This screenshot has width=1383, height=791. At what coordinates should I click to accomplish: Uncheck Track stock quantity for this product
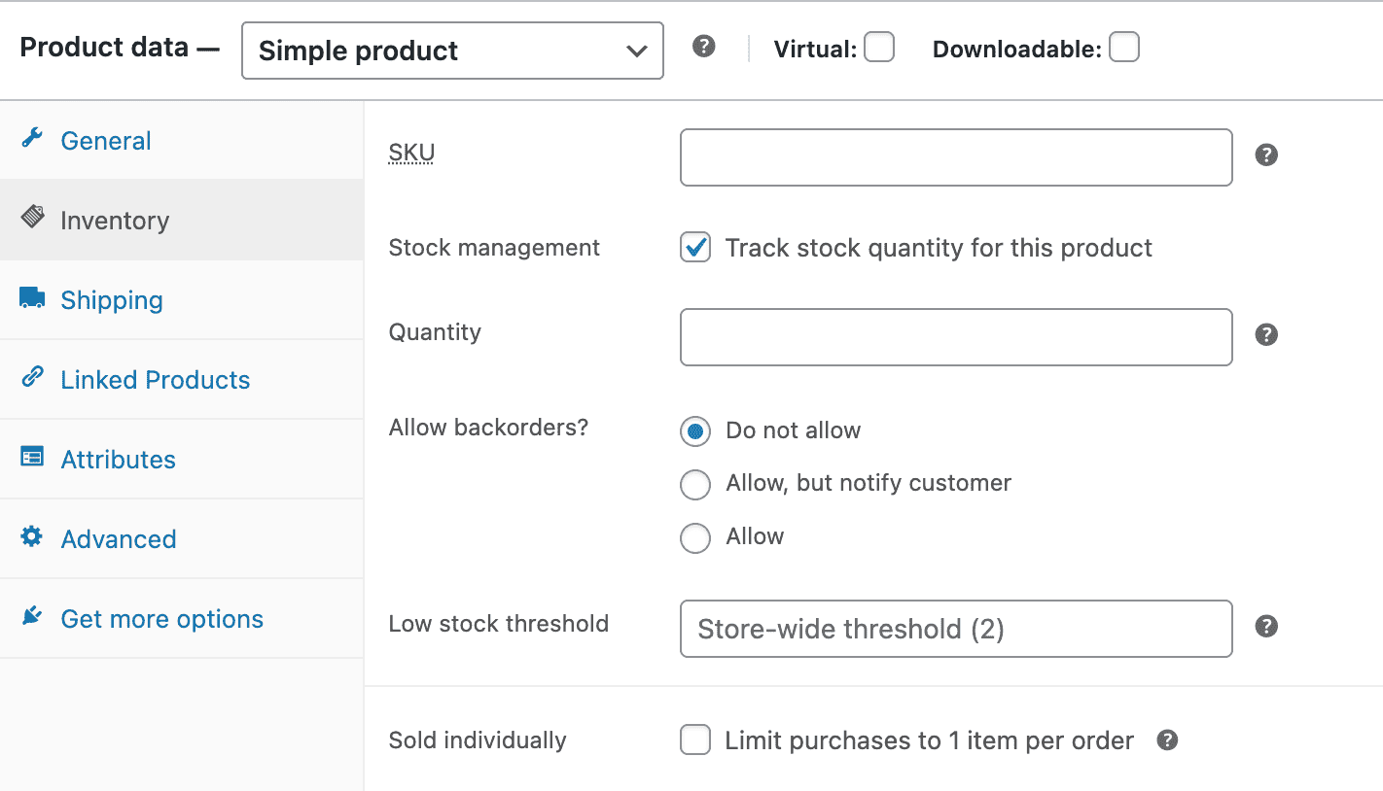point(694,248)
